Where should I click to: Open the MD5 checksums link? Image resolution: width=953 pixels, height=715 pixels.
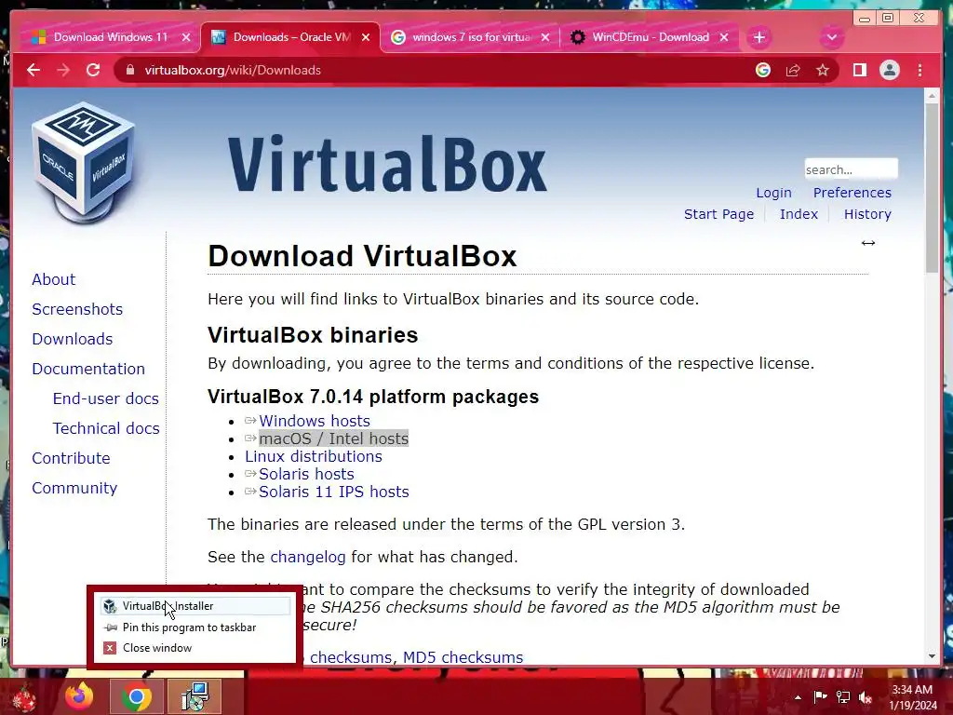click(463, 657)
